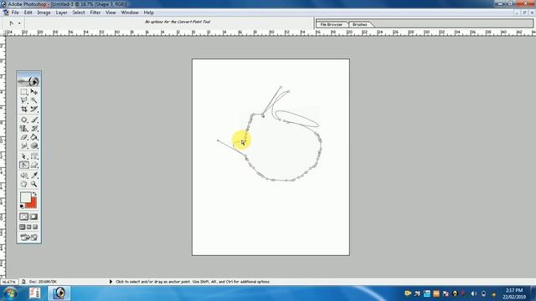Image resolution: width=536 pixels, height=301 pixels.
Task: Open the Image menu
Action: pyautogui.click(x=44, y=13)
